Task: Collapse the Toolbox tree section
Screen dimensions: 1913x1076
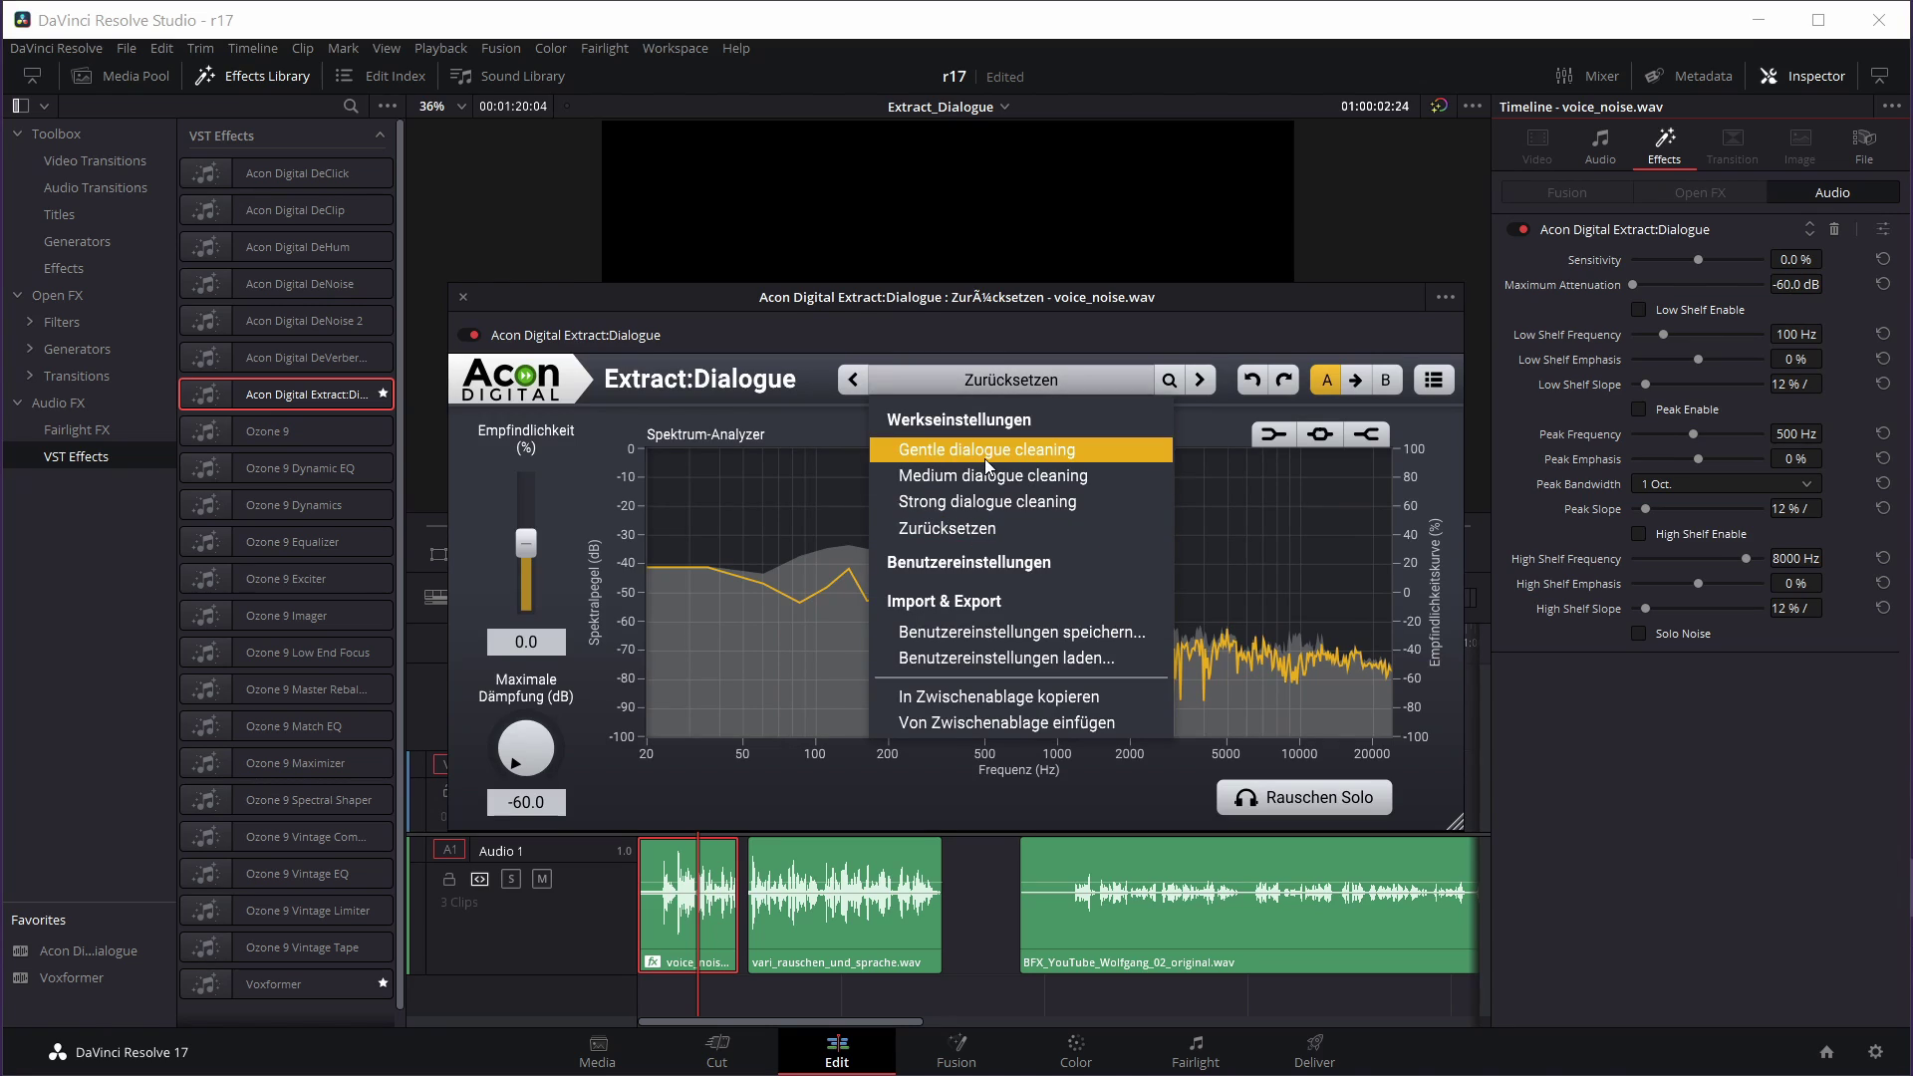Action: 17,134
